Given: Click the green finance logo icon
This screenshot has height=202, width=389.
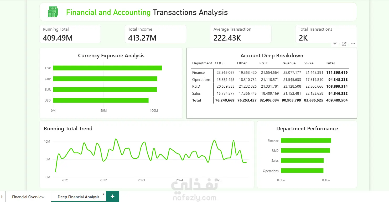Looking at the screenshot, I should pos(53,12).
